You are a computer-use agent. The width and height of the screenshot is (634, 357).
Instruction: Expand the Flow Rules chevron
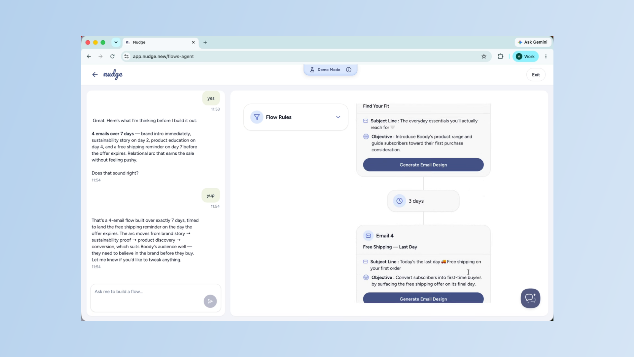pos(338,117)
